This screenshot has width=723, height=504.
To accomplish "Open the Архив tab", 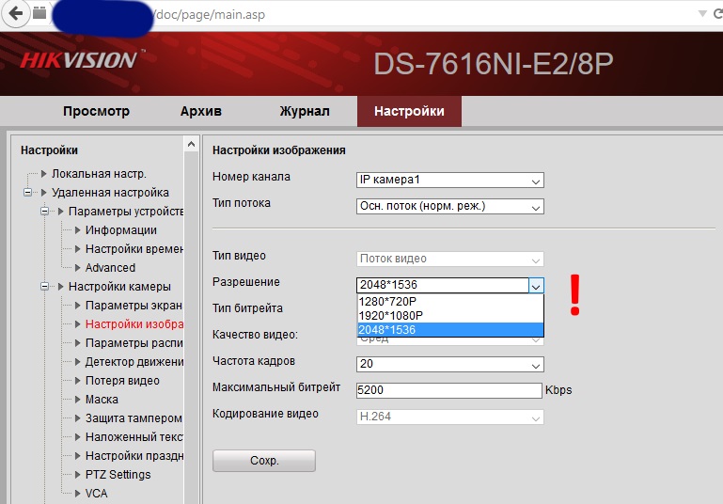I will (200, 111).
